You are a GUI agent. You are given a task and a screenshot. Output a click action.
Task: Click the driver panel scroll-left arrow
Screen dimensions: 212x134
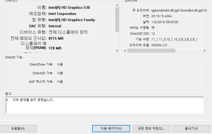125,50
